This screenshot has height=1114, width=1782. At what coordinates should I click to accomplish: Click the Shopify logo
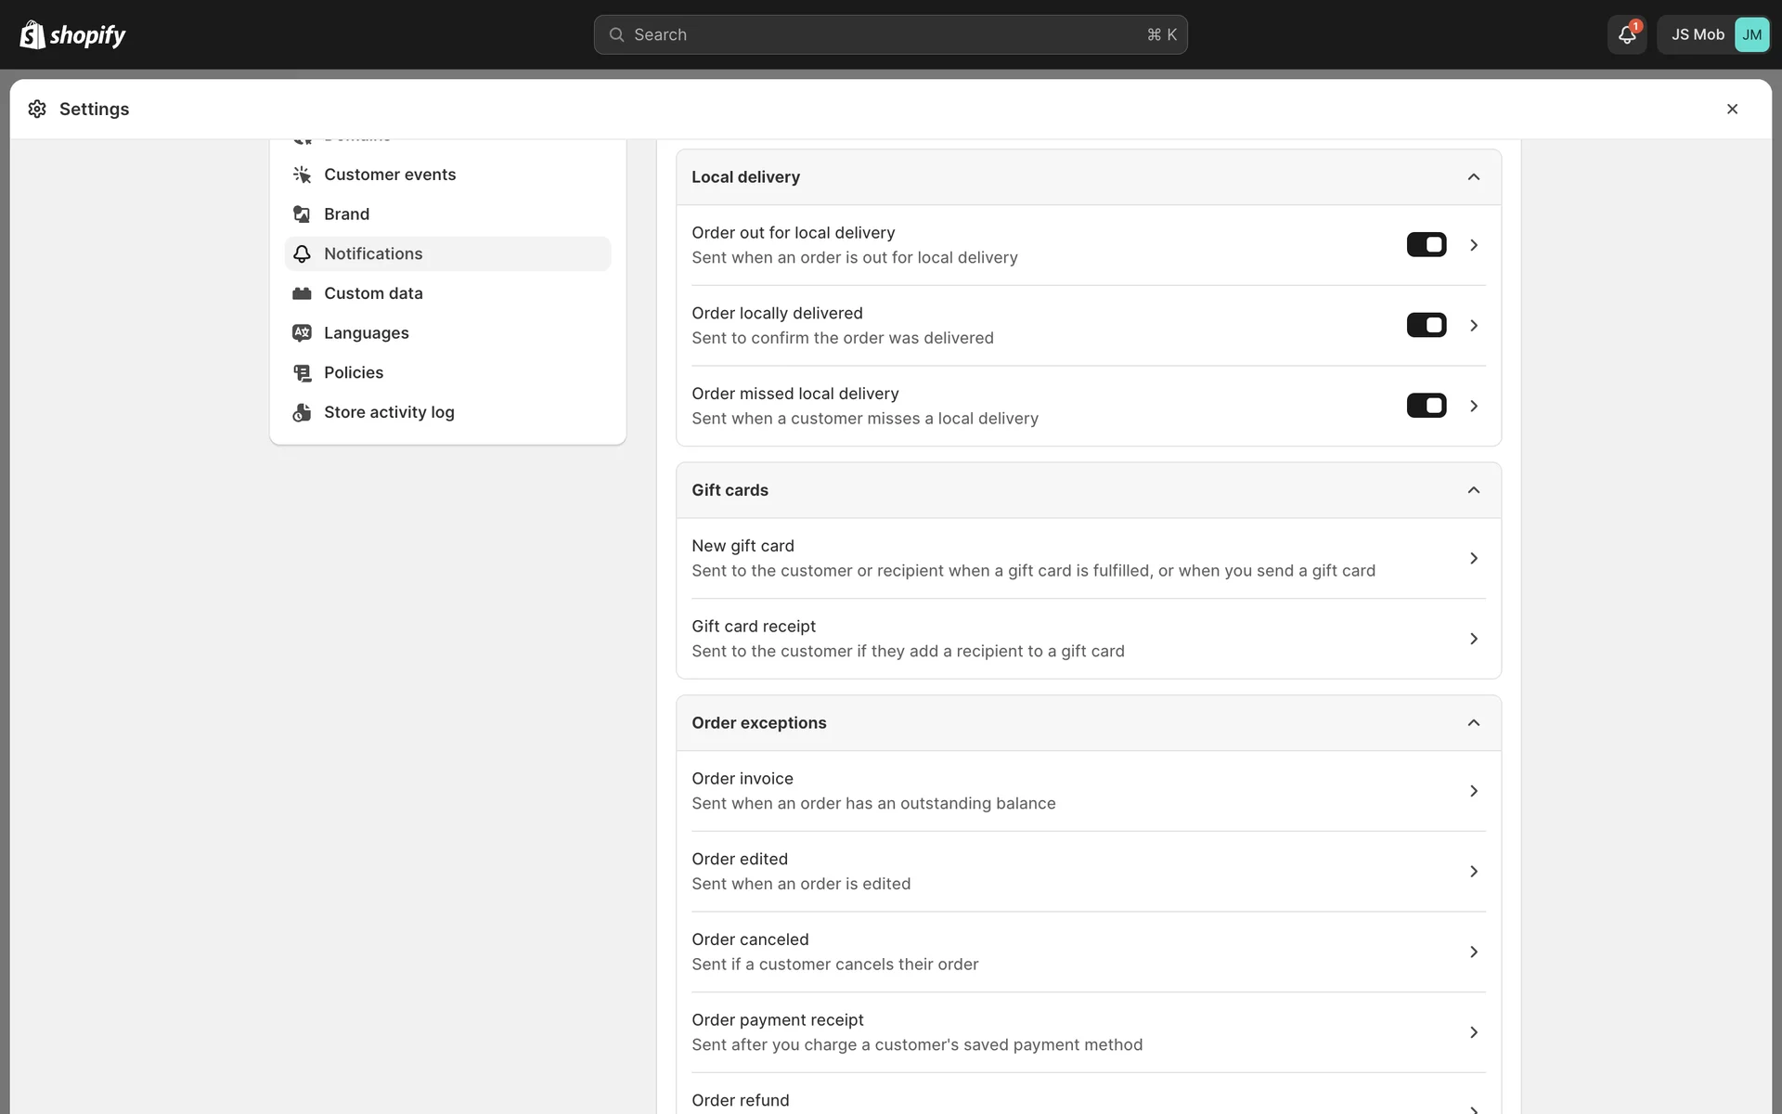coord(72,34)
